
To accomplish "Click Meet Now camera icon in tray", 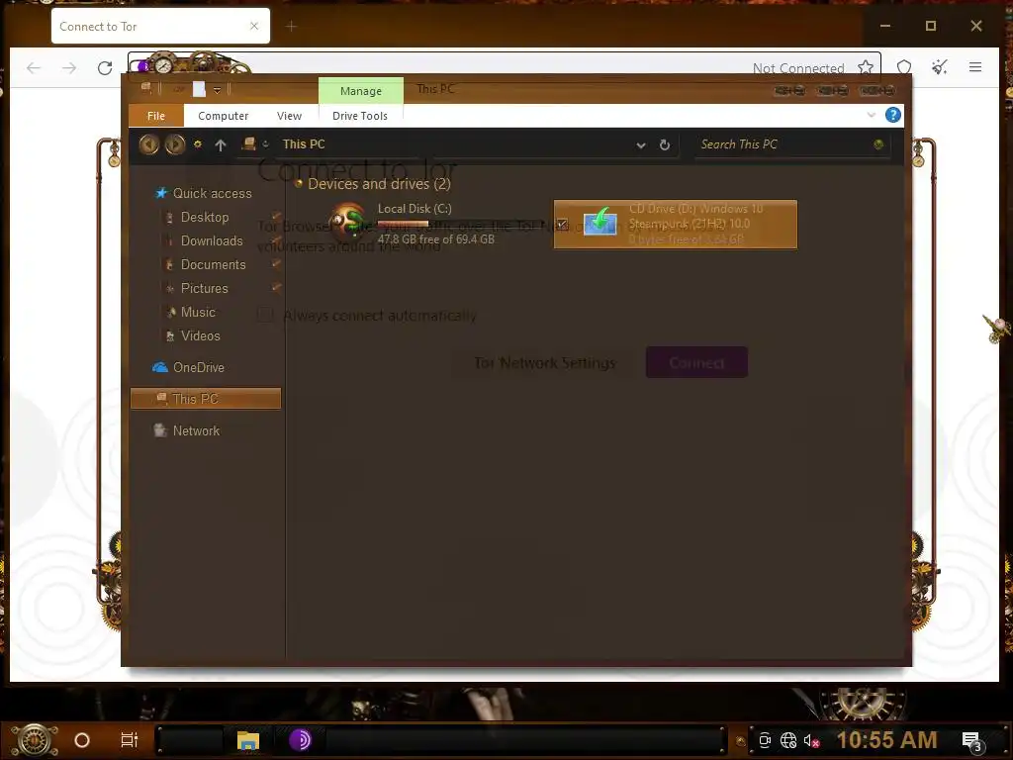I will tap(765, 740).
